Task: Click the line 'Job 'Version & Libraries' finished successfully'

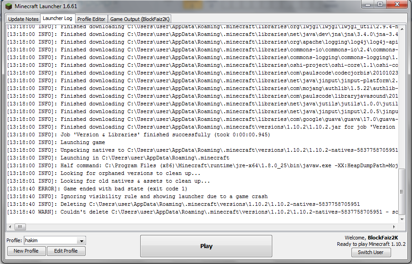Action: click(138, 135)
